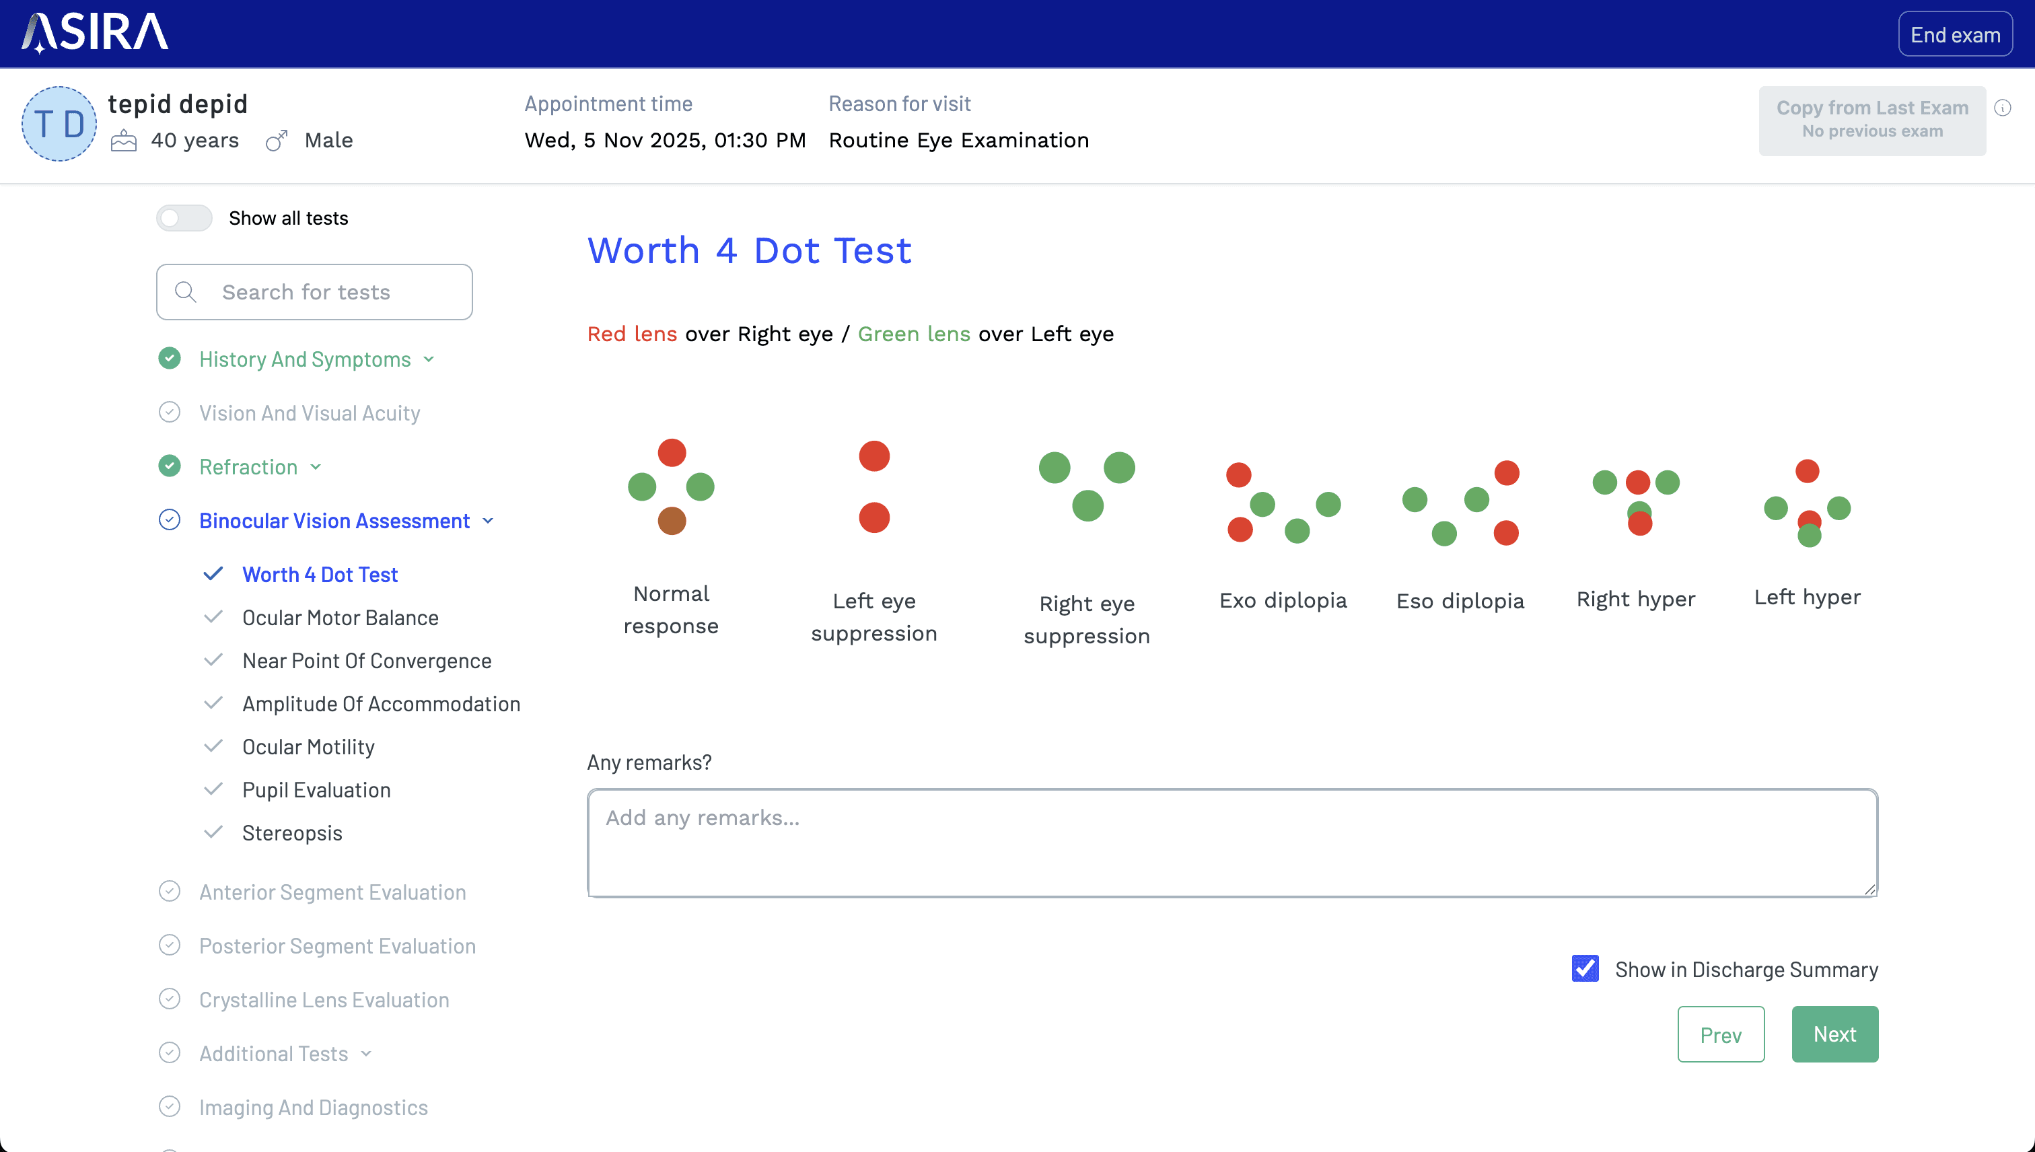
Task: Click the Search for tests field
Action: [x=315, y=292]
